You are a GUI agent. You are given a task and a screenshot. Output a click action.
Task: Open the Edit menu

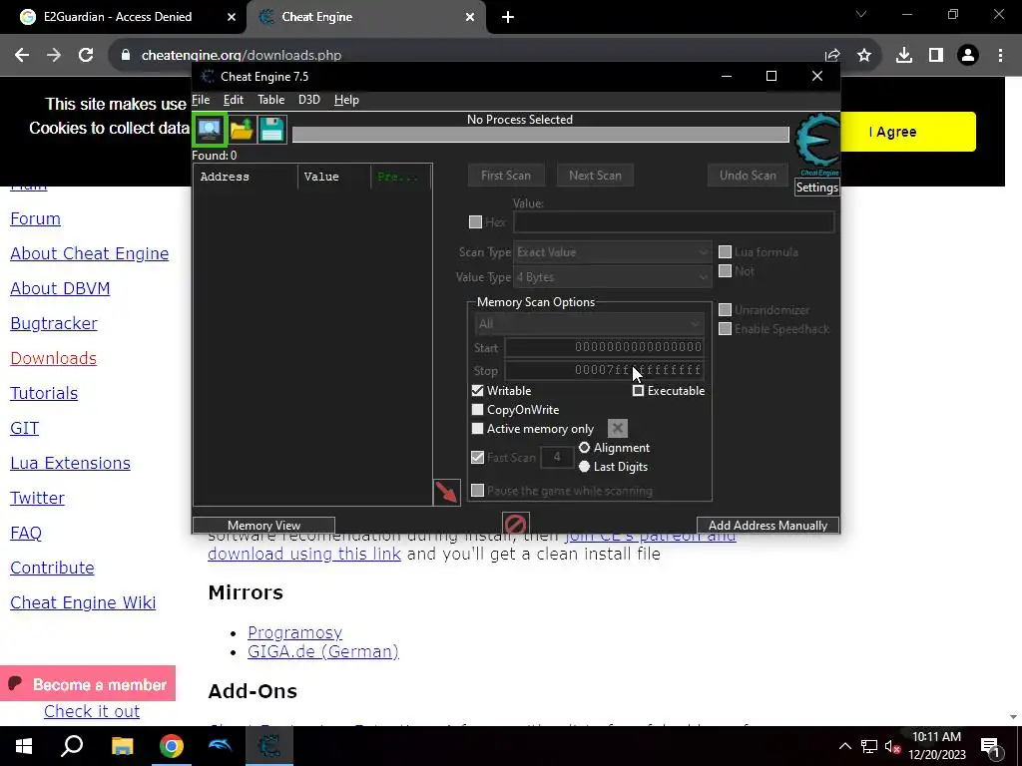point(234,100)
